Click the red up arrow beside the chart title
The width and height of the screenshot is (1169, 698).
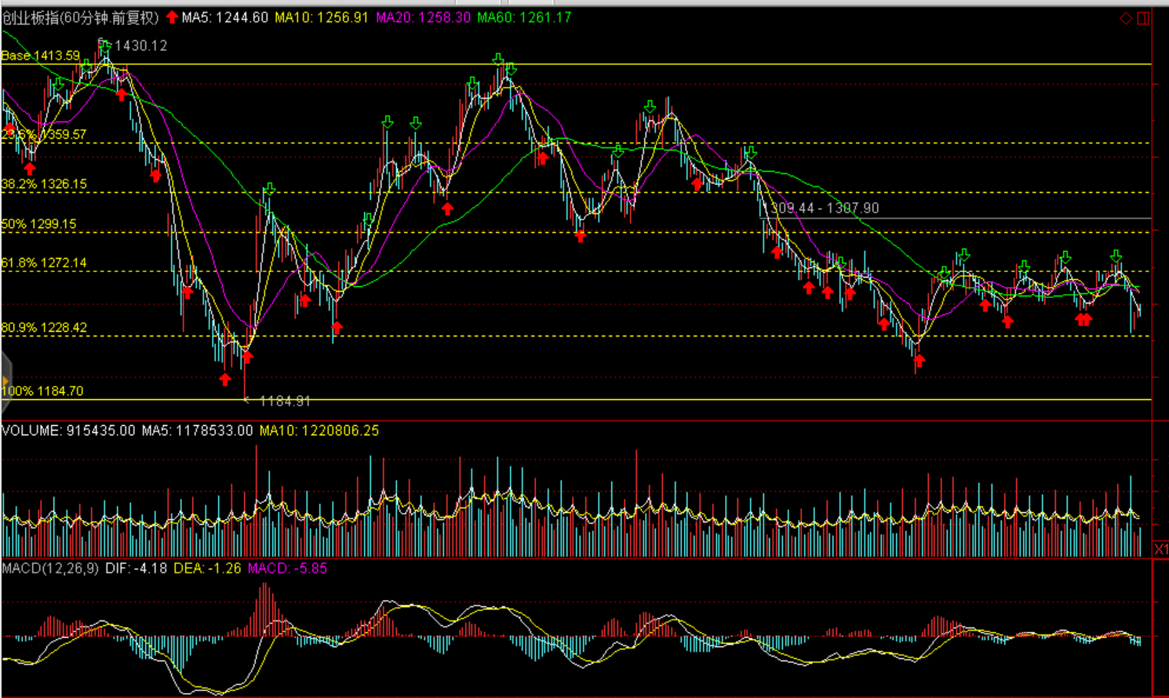point(172,17)
